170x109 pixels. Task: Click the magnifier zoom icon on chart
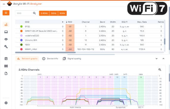(160, 70)
